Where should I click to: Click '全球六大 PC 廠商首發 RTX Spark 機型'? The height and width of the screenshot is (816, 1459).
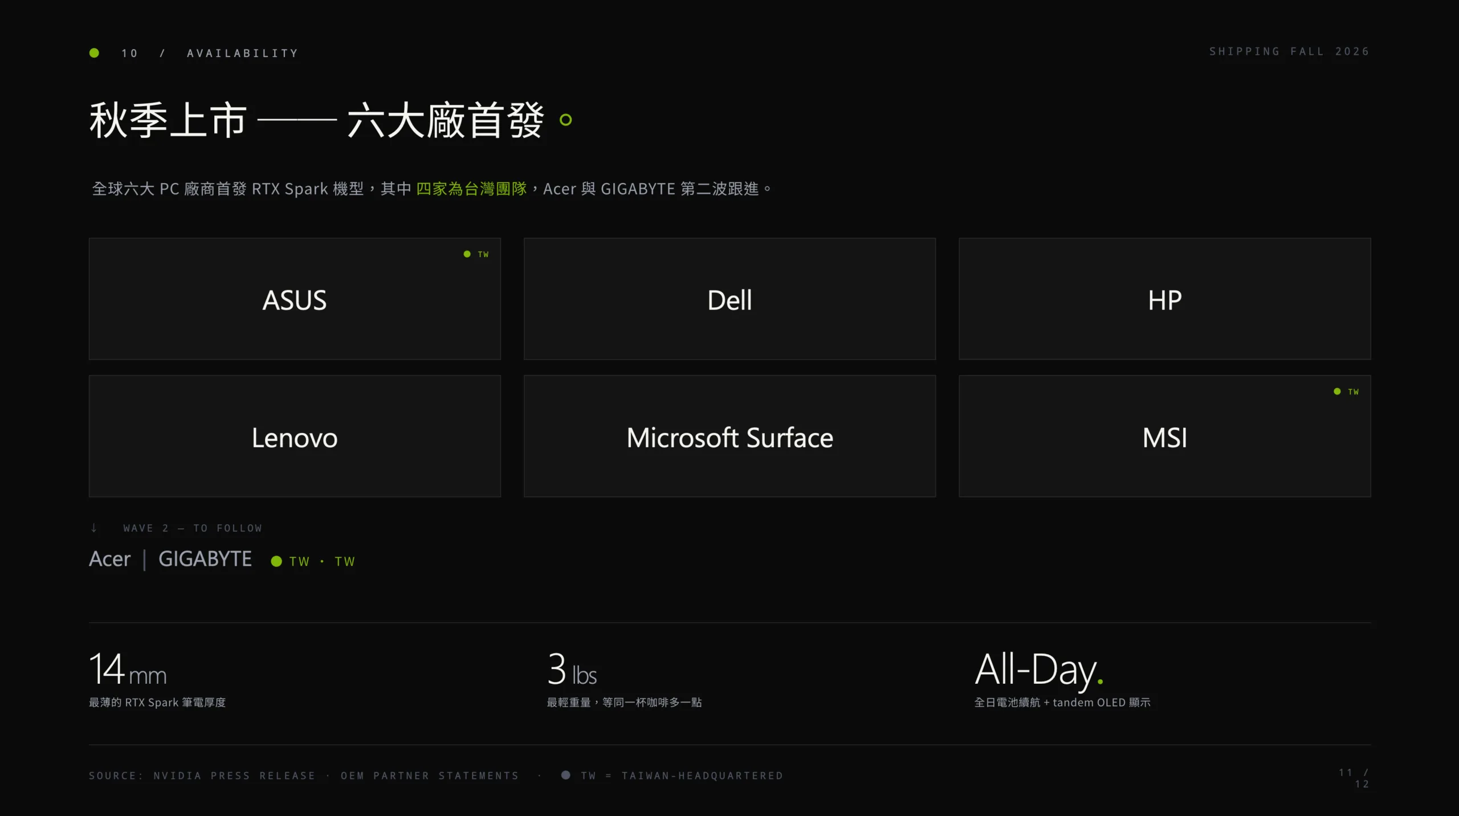coord(228,189)
